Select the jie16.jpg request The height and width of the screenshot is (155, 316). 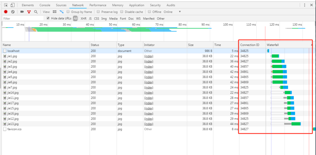[x=159, y=114]
